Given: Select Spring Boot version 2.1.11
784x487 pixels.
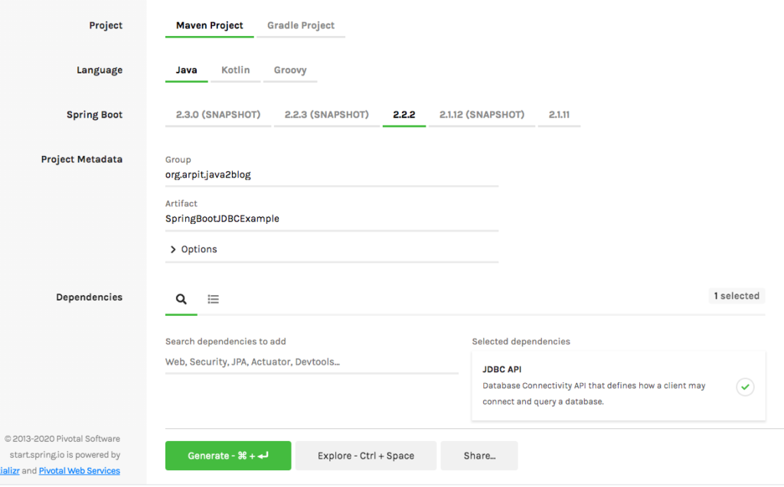Looking at the screenshot, I should point(559,114).
